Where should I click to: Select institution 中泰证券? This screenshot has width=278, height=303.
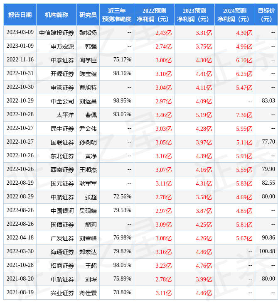(x=62, y=60)
